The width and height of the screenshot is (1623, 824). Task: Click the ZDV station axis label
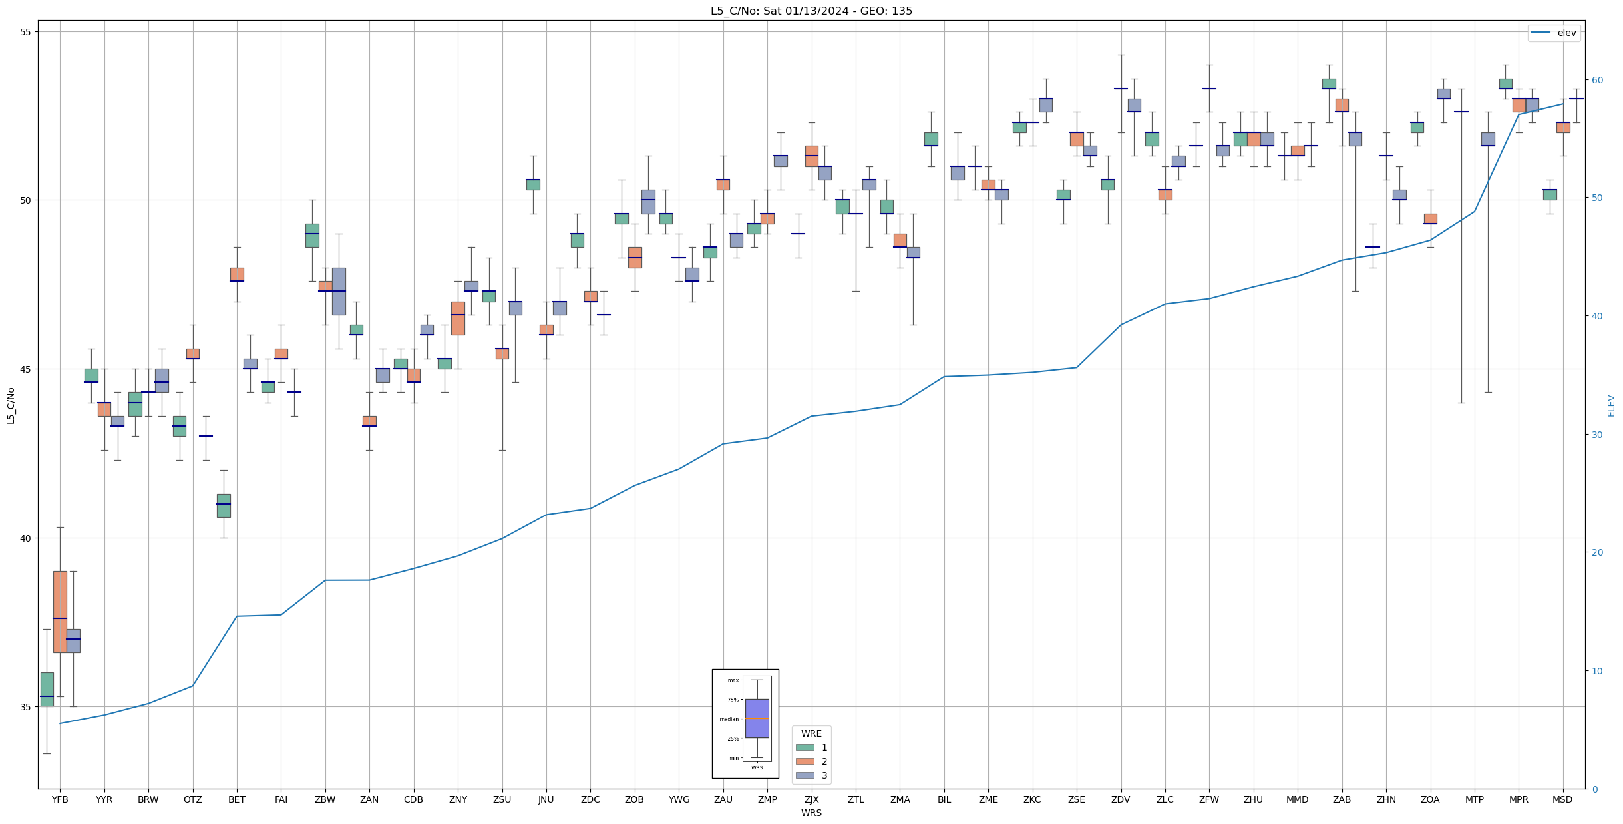1121,799
